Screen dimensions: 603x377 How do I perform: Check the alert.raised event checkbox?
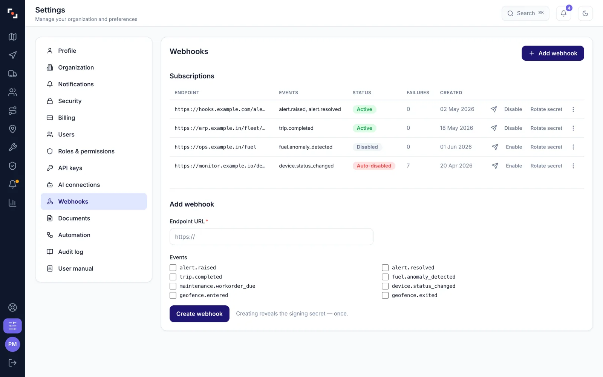[x=173, y=268]
